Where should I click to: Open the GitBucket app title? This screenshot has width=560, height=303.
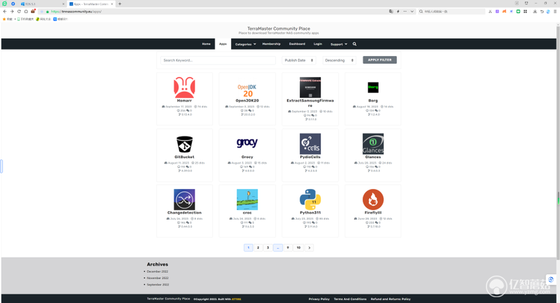(x=184, y=157)
